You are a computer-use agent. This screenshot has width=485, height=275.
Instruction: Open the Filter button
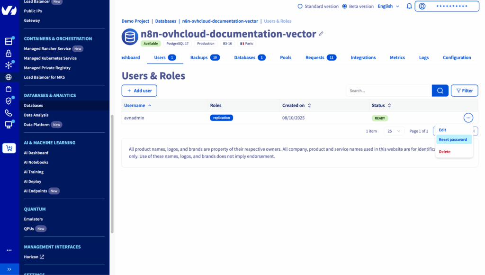pyautogui.click(x=464, y=91)
